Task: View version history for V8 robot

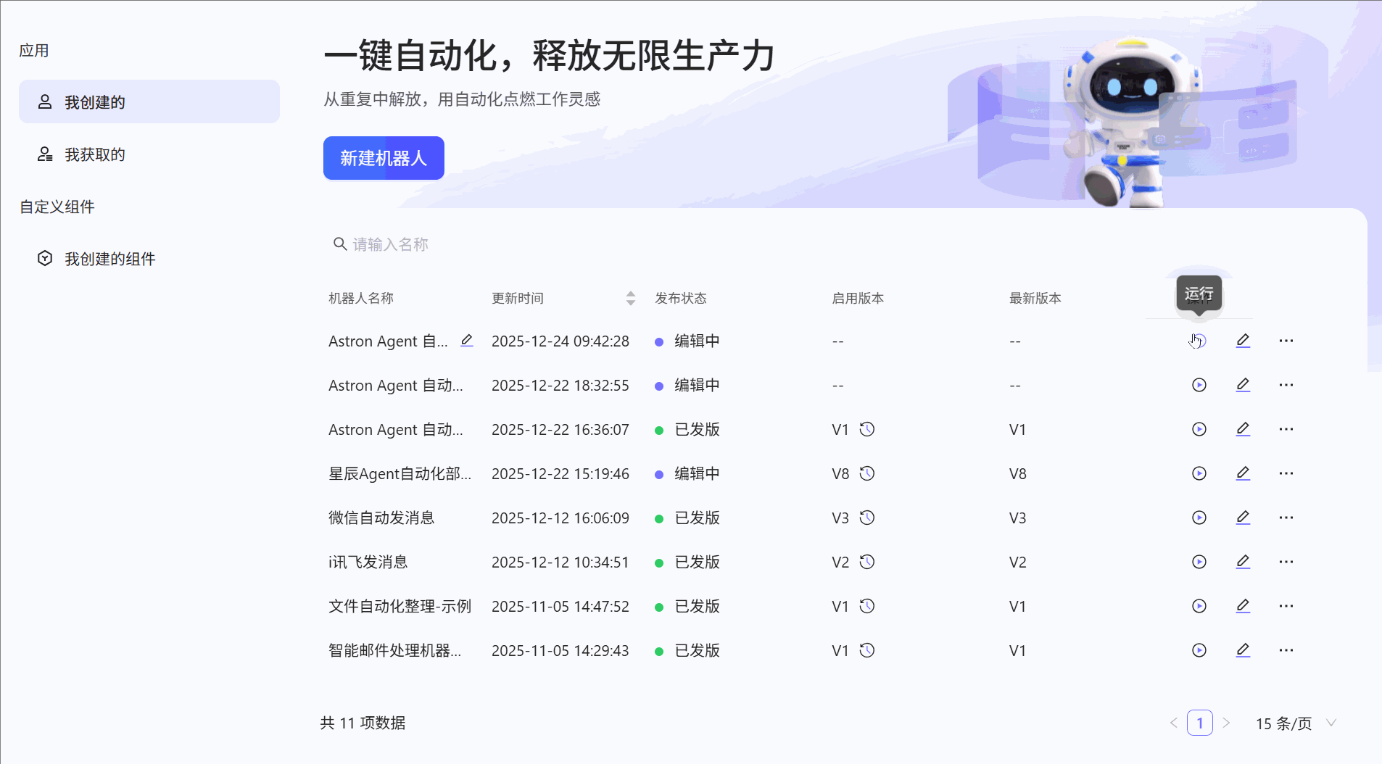Action: pos(867,473)
